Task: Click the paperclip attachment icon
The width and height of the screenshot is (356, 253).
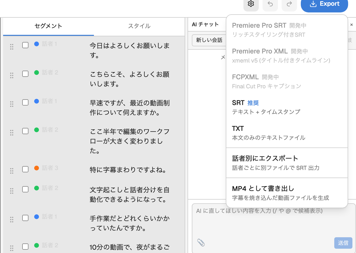Action: (201, 243)
